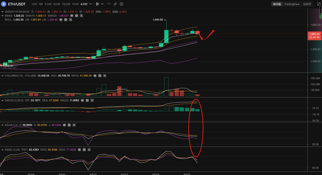Open RSI indicator settings gear
Image resolution: width=322 pixels, height=175 pixels.
click(x=84, y=150)
